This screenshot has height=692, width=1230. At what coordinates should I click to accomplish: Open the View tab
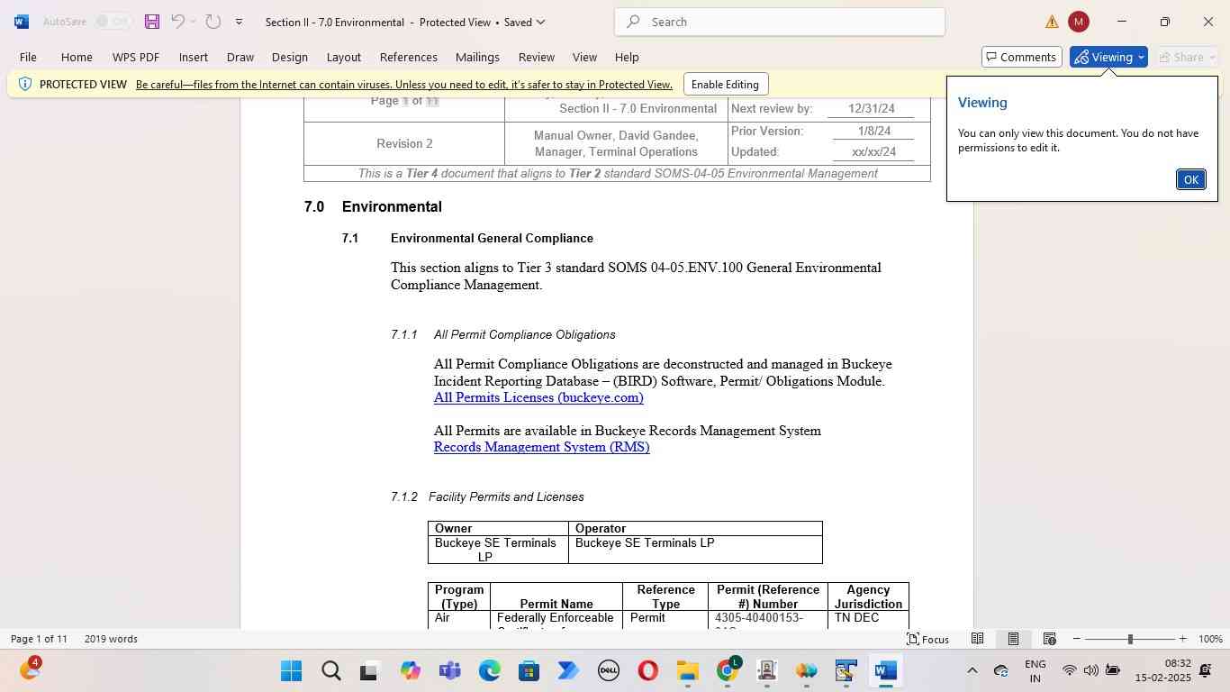[585, 57]
